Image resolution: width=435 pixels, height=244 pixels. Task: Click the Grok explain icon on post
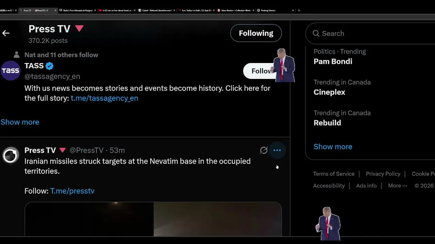(x=264, y=150)
